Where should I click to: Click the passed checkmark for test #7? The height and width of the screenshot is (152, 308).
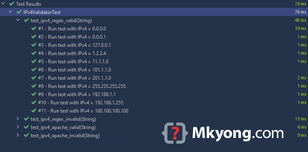(x=34, y=78)
